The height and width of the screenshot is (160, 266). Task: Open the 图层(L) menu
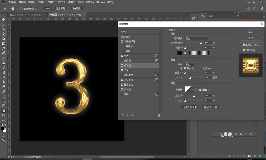coord(41,2)
